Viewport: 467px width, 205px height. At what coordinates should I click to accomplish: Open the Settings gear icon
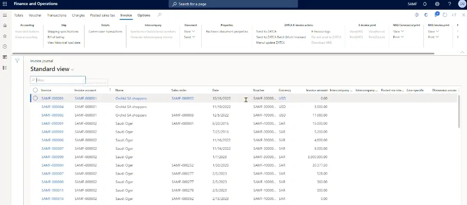point(437,4)
